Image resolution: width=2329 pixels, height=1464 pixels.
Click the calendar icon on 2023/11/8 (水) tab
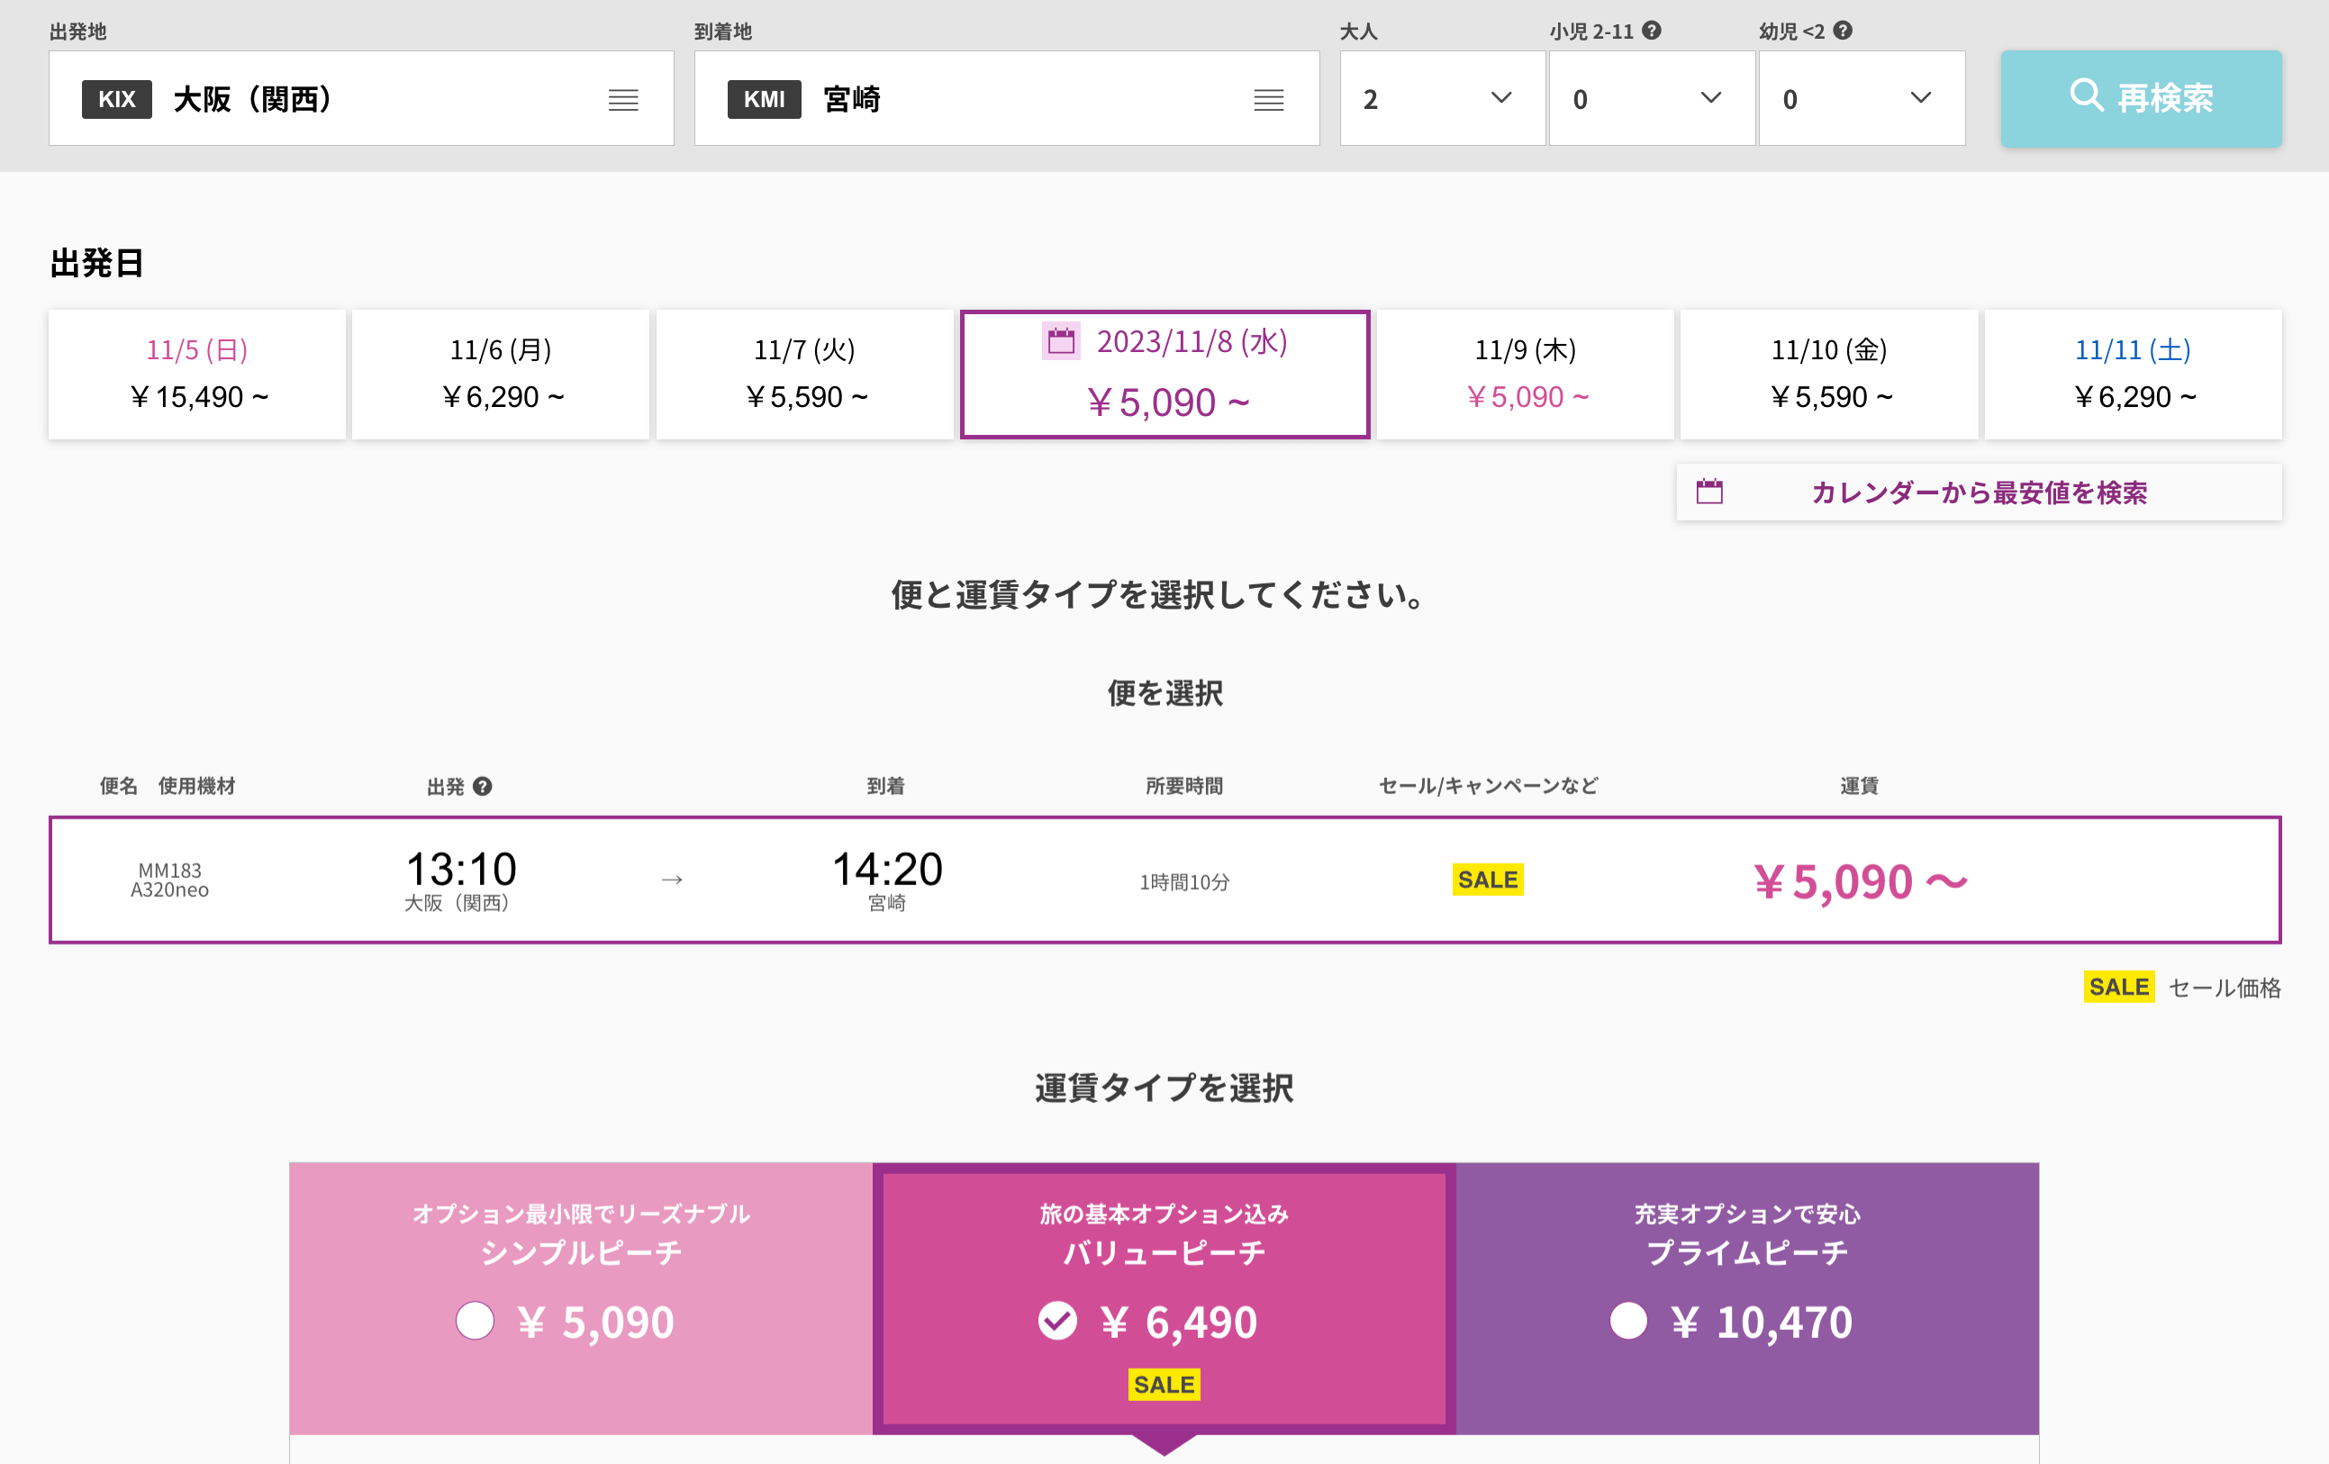click(x=1061, y=340)
